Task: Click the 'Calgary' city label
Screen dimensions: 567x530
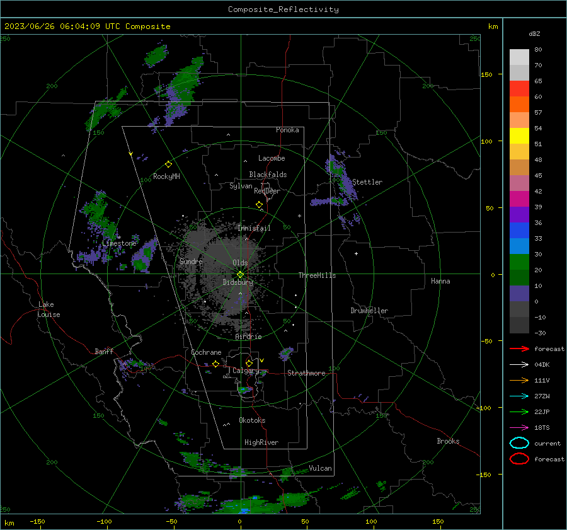Action: (x=246, y=371)
